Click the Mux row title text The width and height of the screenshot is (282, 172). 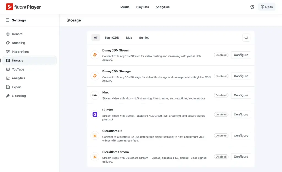[x=105, y=92]
